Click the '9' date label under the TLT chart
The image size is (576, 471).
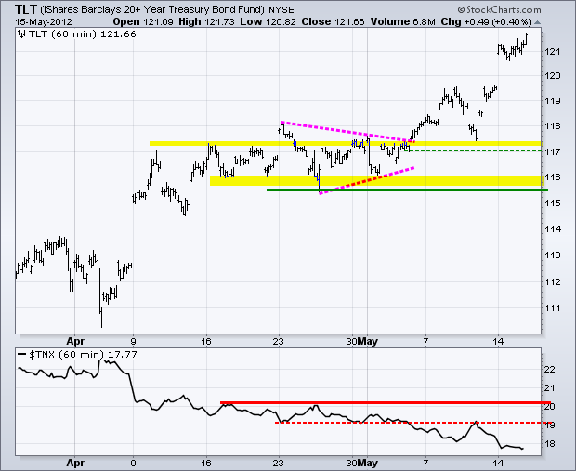point(134,342)
